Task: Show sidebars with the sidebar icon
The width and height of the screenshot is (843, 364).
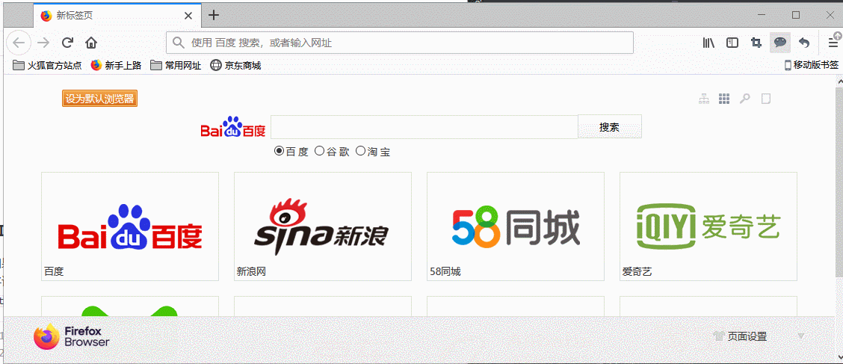Action: coord(732,43)
